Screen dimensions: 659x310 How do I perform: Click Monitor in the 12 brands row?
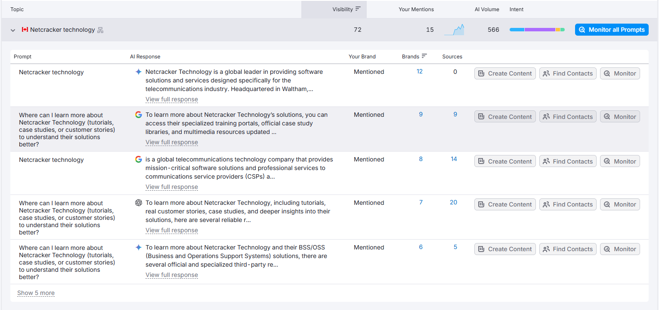[x=620, y=73]
